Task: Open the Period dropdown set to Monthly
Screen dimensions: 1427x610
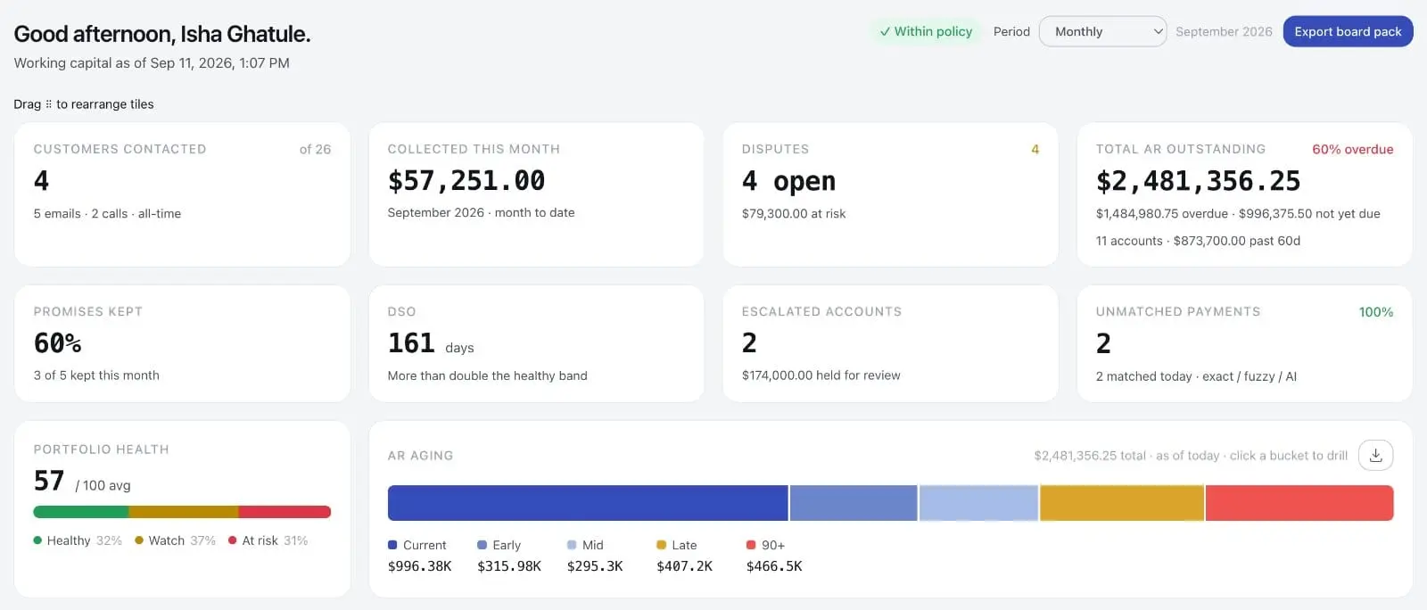Action: (x=1102, y=31)
